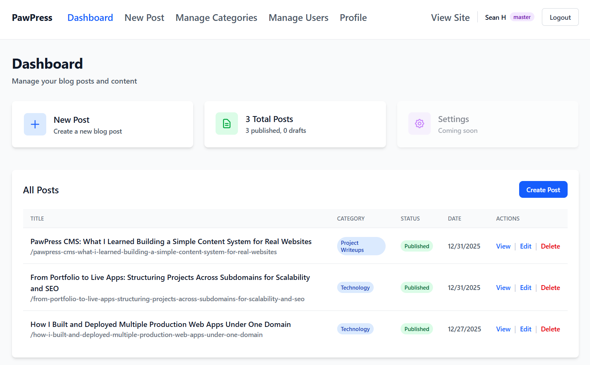Click the Sean H username
Viewport: 590px width, 365px height.
(x=495, y=18)
